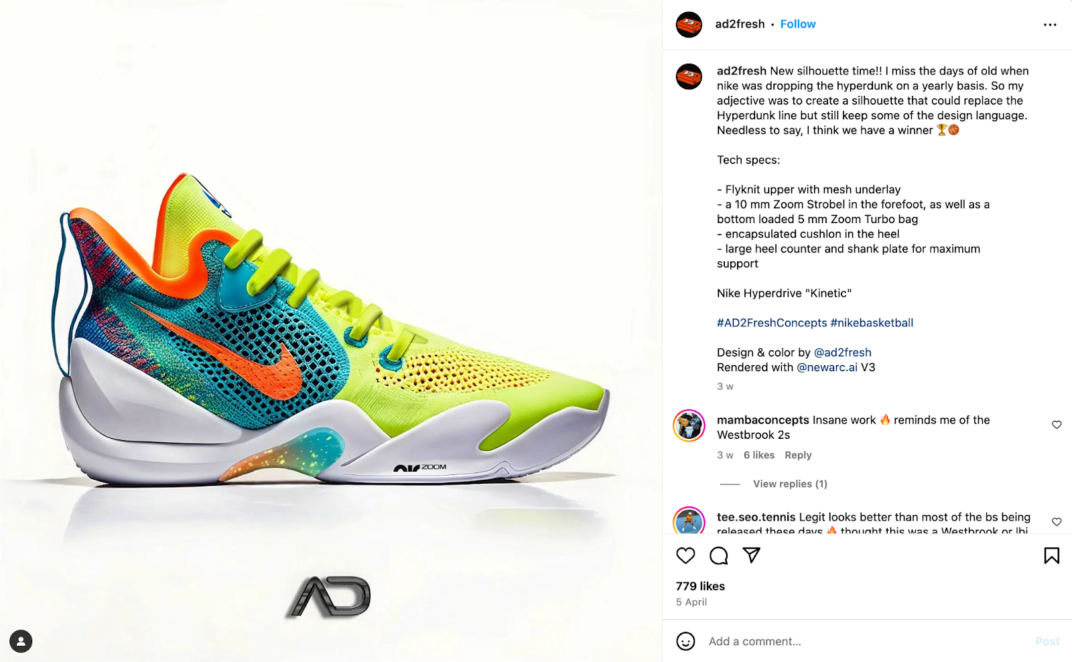Open the three-dot more options menu
This screenshot has width=1072, height=662.
coord(1050,25)
